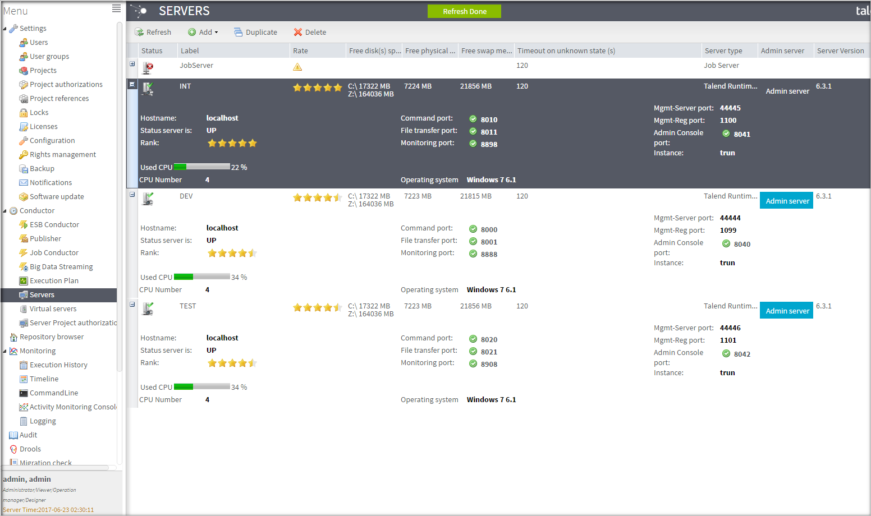871x516 pixels.
Task: Collapse the Settings tree section
Action: pyautogui.click(x=5, y=29)
